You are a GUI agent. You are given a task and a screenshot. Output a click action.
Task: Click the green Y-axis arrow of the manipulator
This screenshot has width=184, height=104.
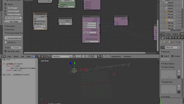point(74,63)
